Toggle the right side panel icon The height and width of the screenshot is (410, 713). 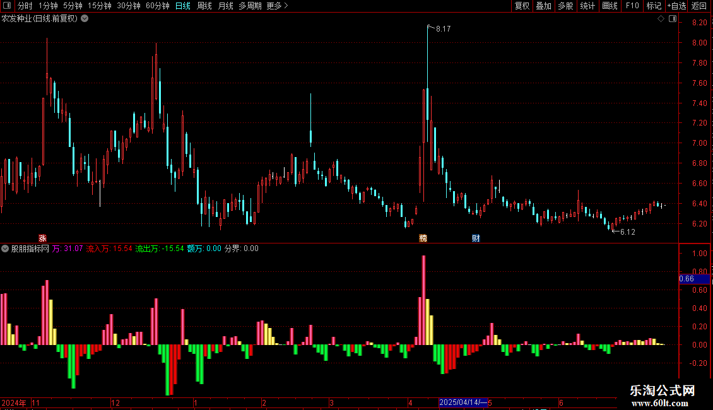pyautogui.click(x=673, y=19)
